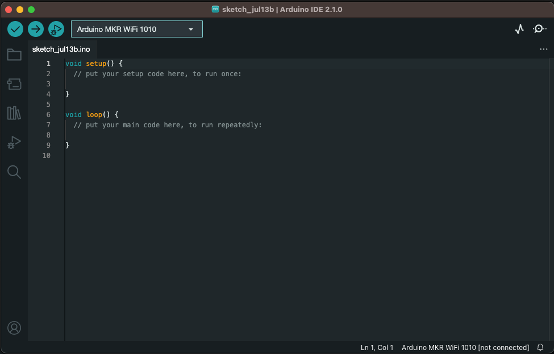This screenshot has width=554, height=354.
Task: Click the notification bell in the status bar
Action: (540, 347)
